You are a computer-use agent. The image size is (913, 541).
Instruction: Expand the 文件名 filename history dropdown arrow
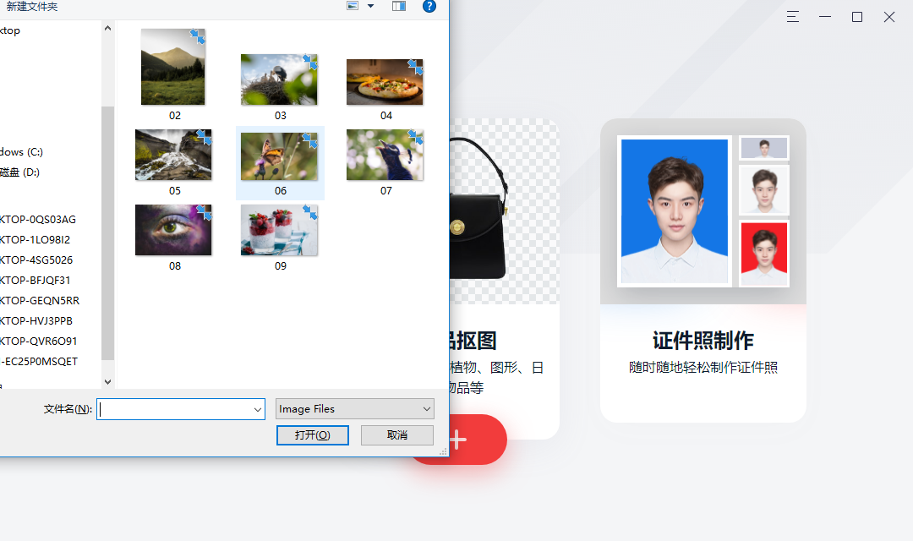tap(258, 410)
